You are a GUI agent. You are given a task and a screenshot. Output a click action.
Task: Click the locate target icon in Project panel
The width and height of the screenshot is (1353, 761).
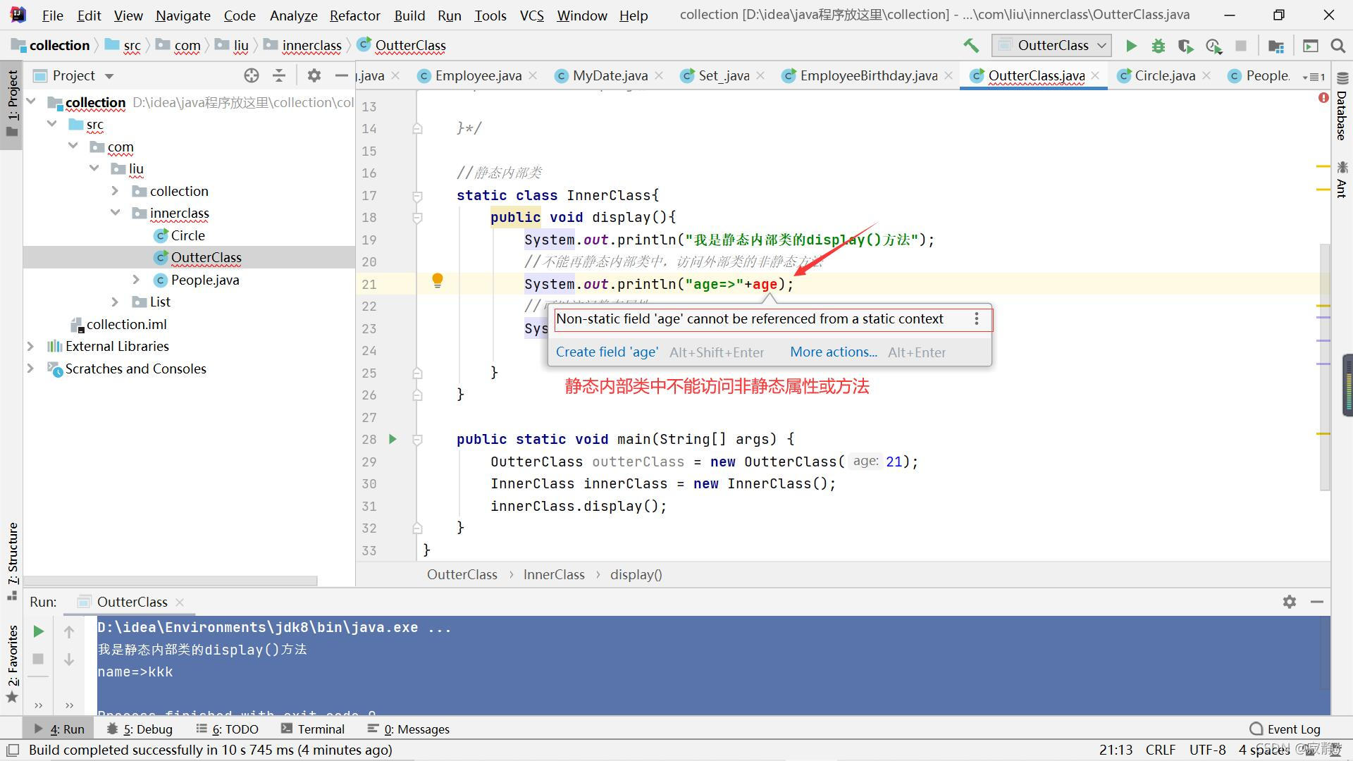[252, 75]
